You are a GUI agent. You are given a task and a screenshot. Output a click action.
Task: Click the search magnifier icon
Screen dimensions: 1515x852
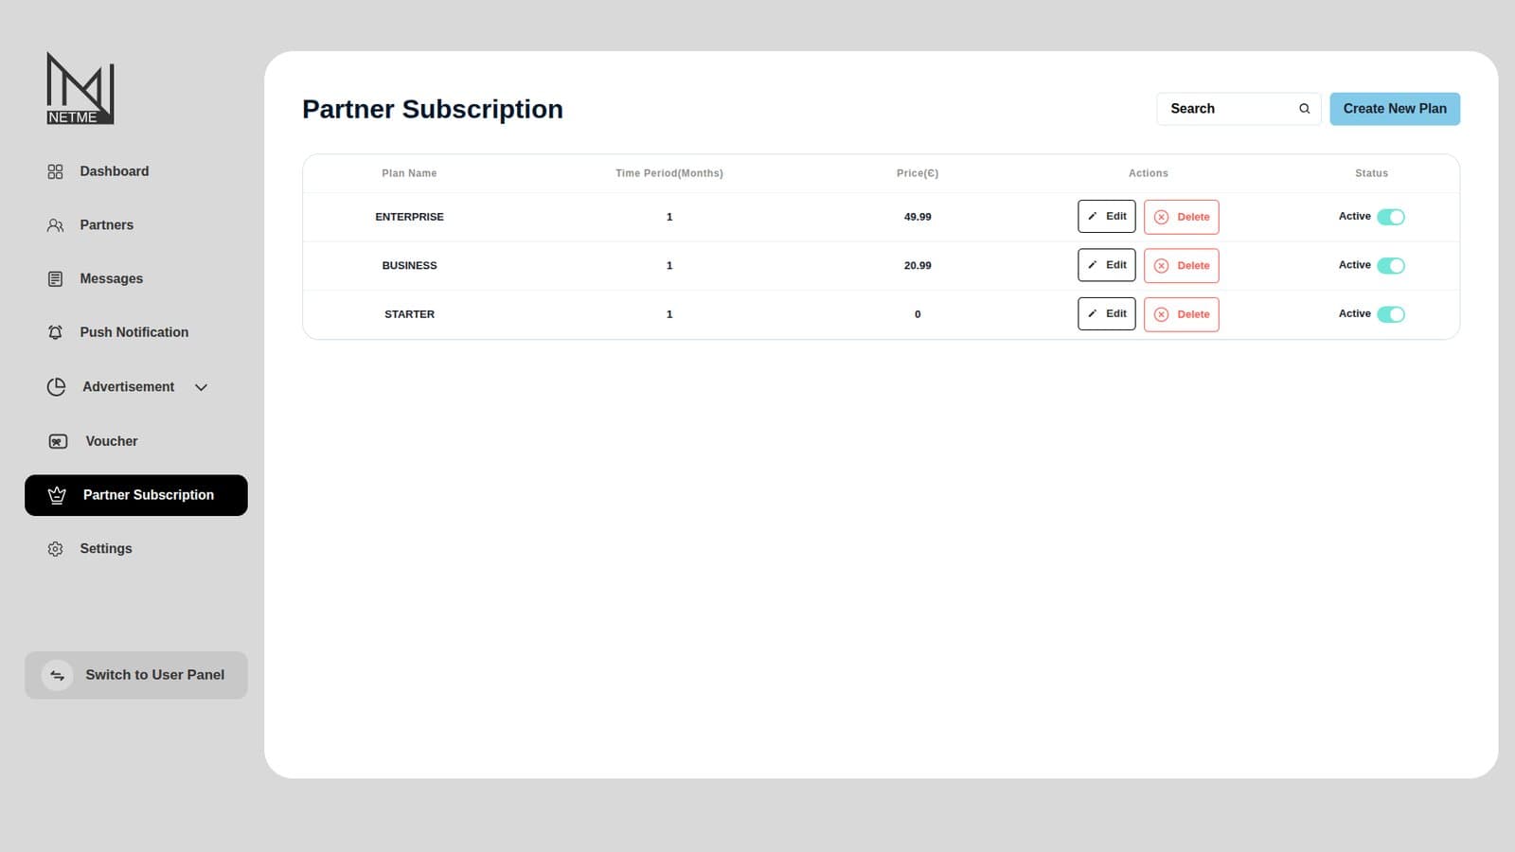click(1304, 109)
